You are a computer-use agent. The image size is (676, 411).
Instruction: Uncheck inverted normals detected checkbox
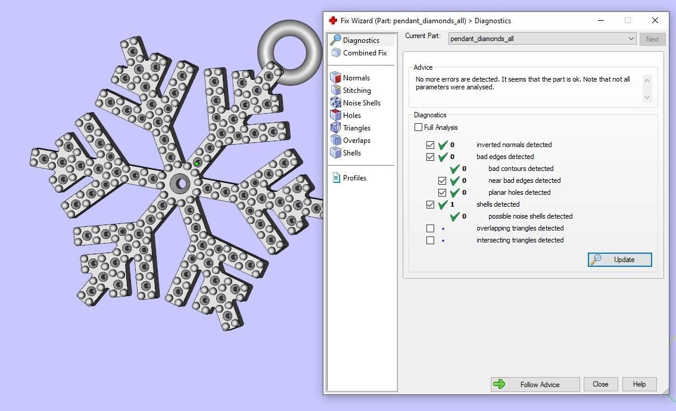430,145
